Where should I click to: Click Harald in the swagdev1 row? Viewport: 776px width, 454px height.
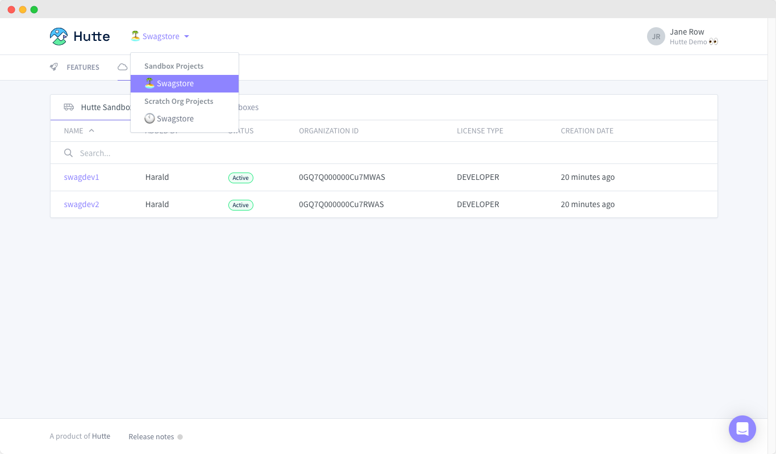[x=157, y=177]
